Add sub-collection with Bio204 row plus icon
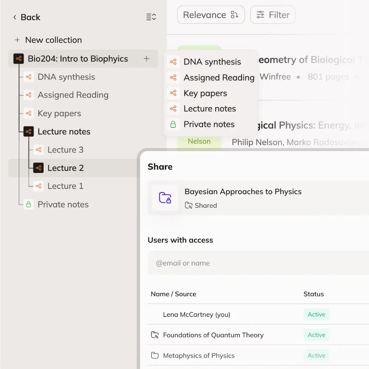Screen dimensions: 369x369 click(146, 59)
